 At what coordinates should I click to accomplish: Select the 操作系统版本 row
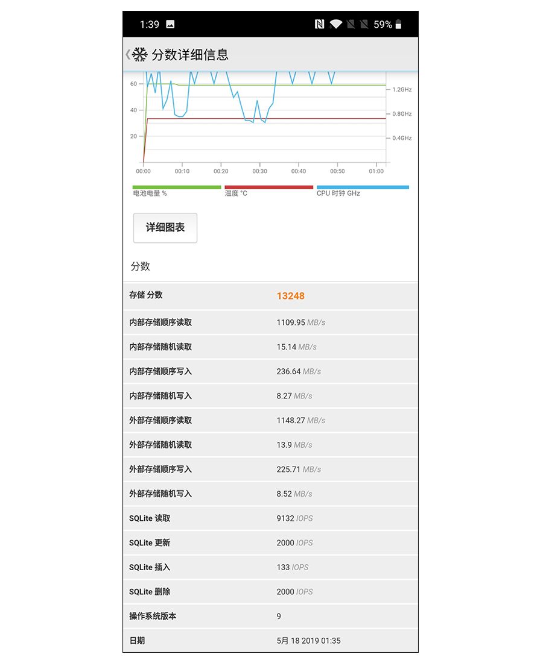(271, 616)
